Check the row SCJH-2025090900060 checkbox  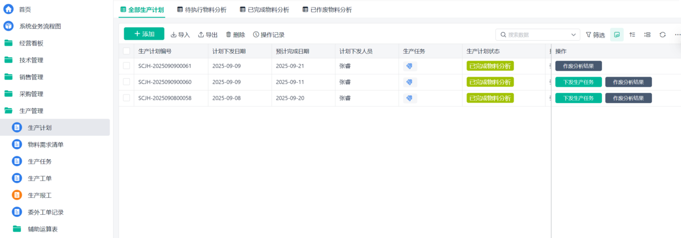[127, 82]
